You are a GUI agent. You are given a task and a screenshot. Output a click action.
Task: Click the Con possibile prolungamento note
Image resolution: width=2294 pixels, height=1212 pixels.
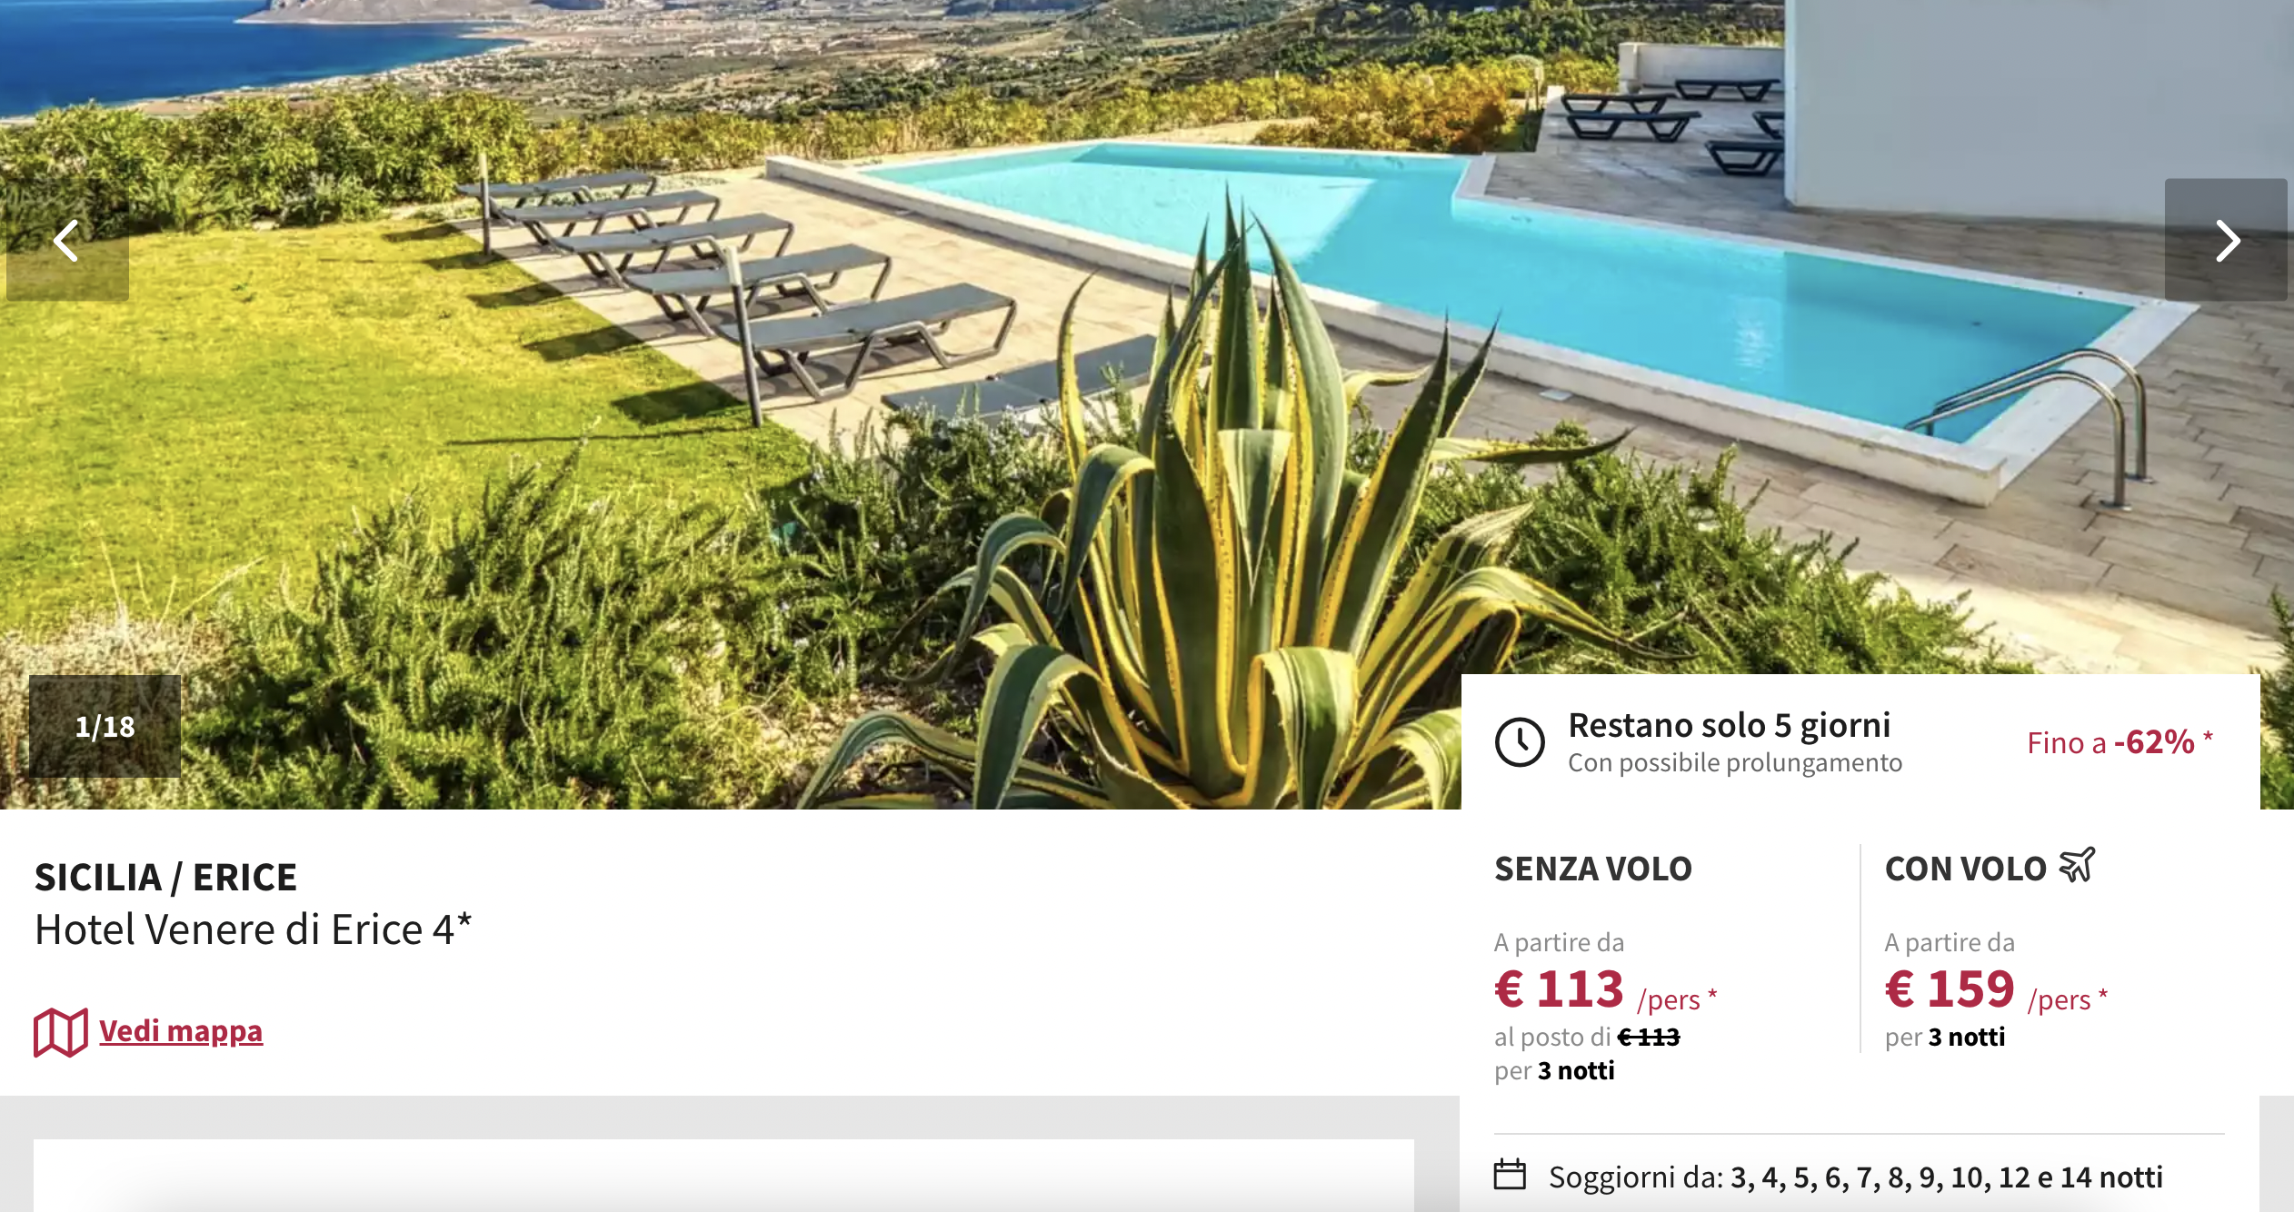tap(1735, 762)
